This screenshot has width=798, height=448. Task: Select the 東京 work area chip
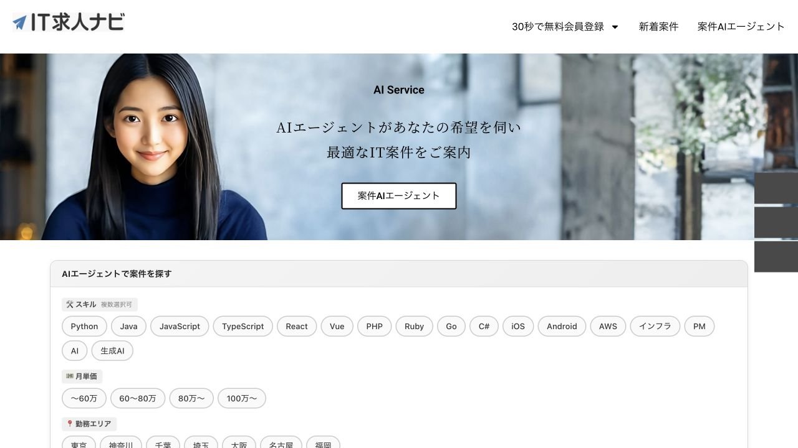coord(79,443)
